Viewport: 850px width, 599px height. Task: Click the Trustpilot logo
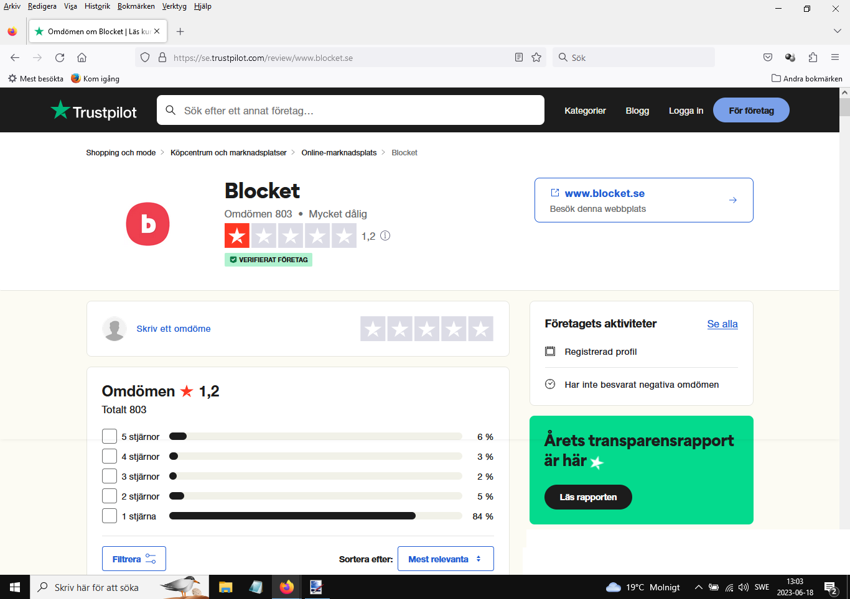pyautogui.click(x=94, y=111)
